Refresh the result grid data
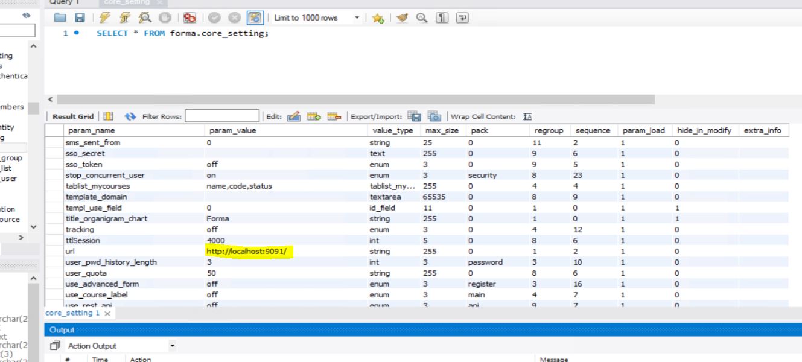The width and height of the screenshot is (802, 362). pyautogui.click(x=130, y=117)
